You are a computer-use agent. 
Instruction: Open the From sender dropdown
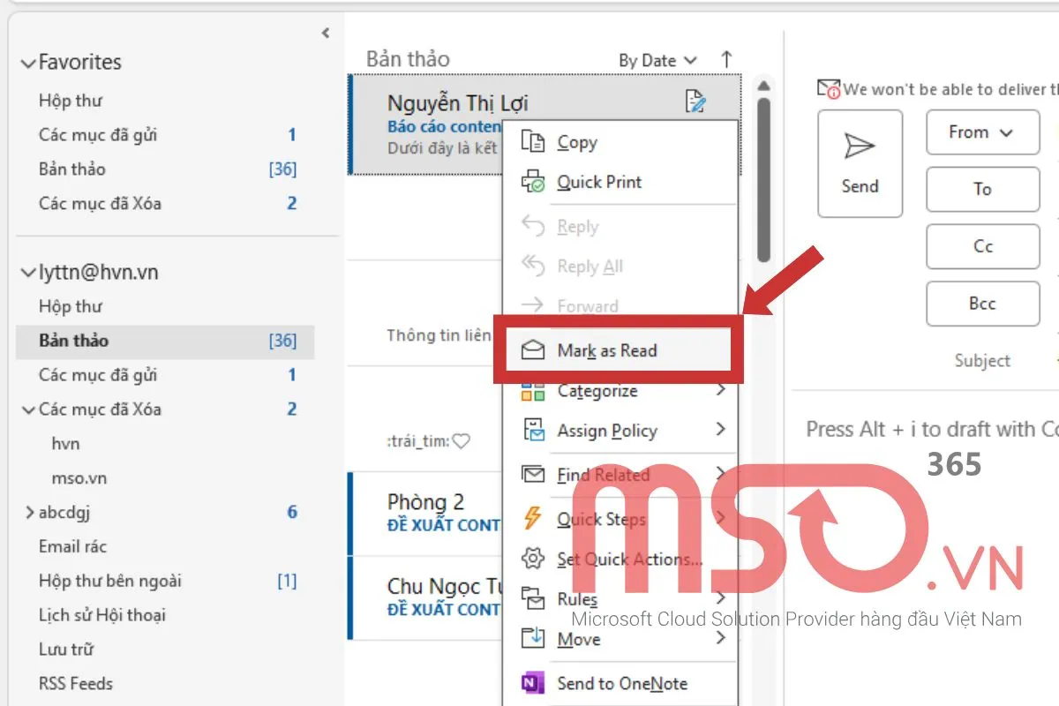point(982,132)
